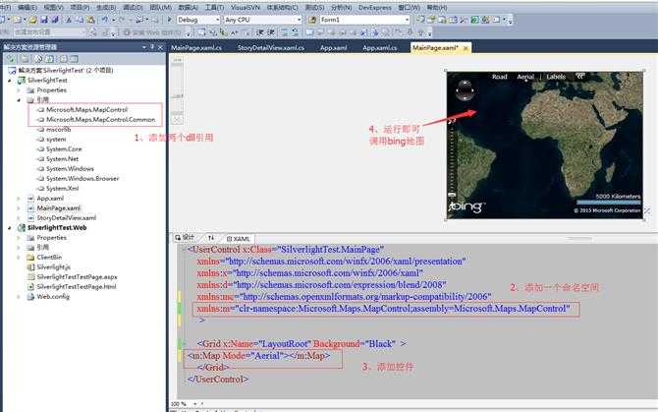The height and width of the screenshot is (412, 658).
Task: Collapse the Bing map navigation bar chevron
Action: pyautogui.click(x=580, y=76)
